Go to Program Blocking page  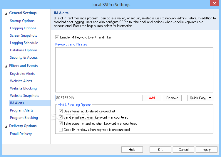[24, 118]
